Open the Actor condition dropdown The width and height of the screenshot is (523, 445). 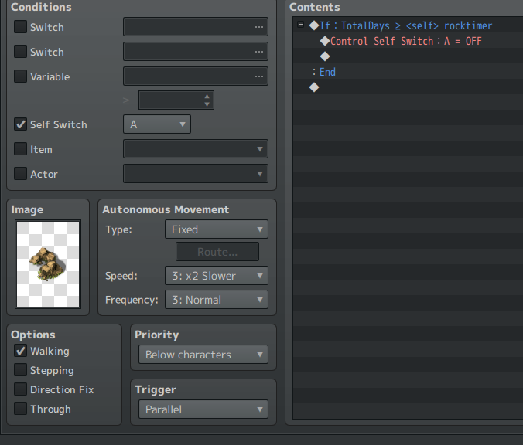pyautogui.click(x=196, y=174)
